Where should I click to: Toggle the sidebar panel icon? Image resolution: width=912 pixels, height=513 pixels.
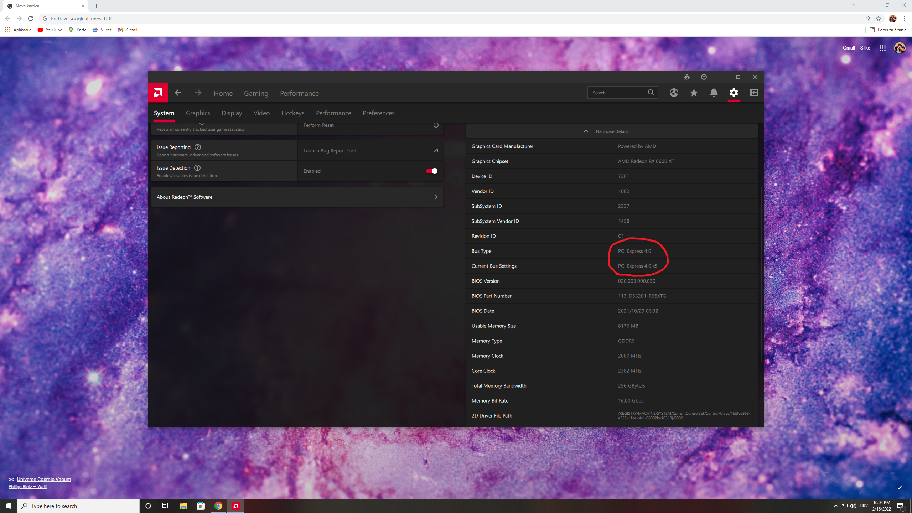click(x=753, y=93)
